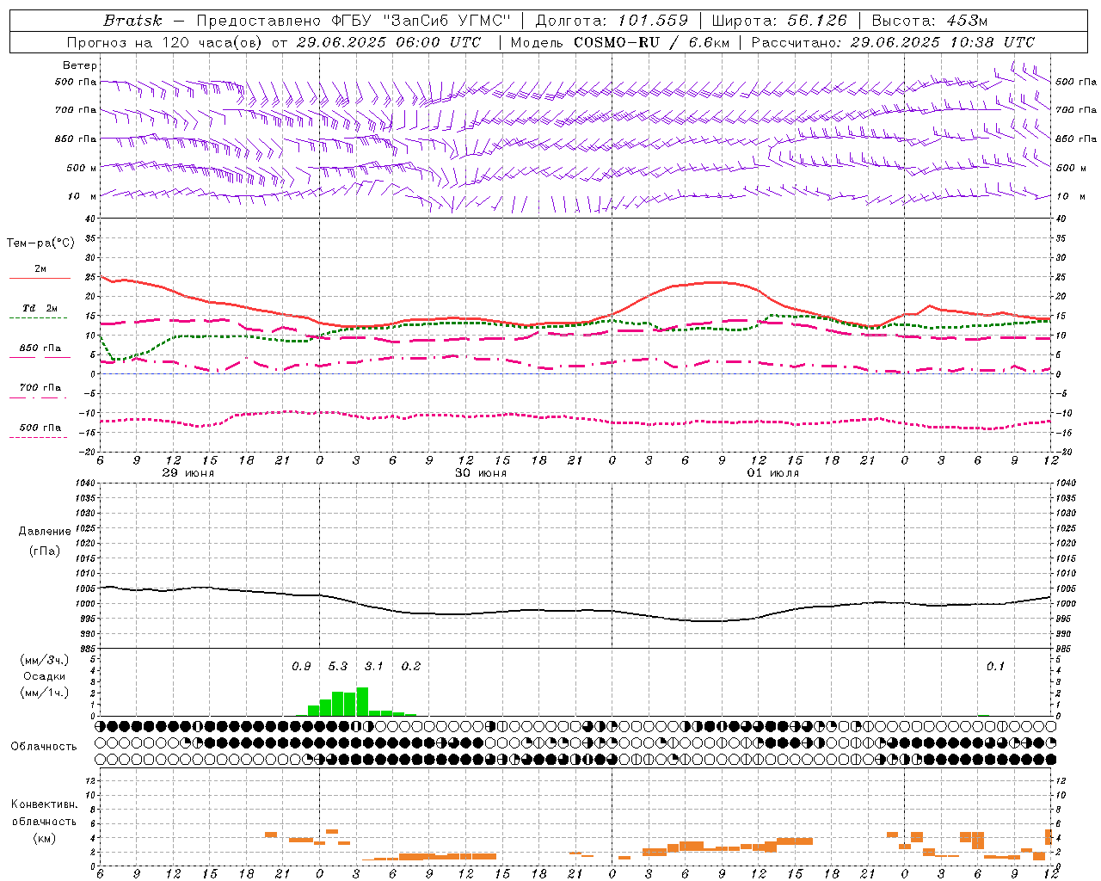
Task: Click the "0.1" precipitation value near right edge
Action: pos(995,666)
